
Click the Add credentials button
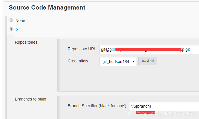(x=148, y=61)
